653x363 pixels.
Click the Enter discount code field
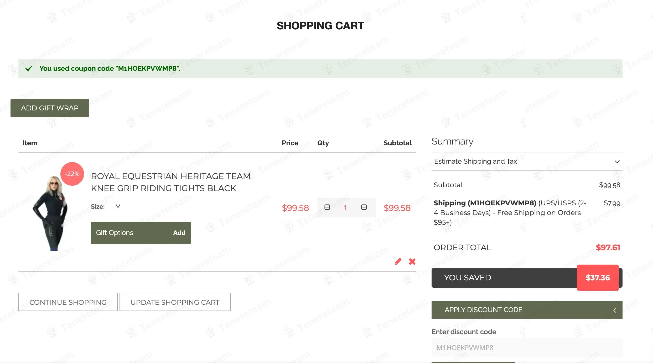(x=527, y=348)
